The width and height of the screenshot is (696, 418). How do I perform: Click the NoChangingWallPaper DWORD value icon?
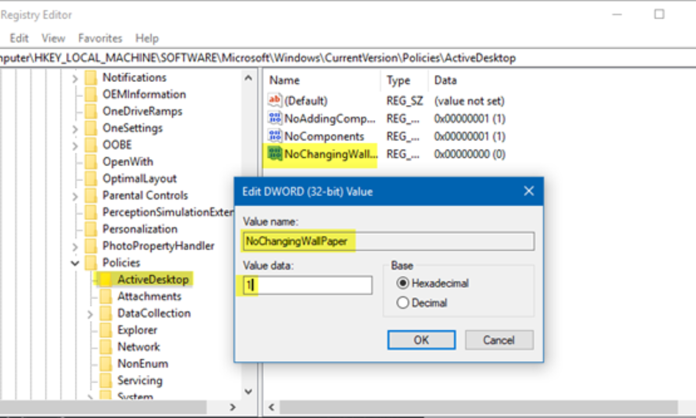tap(274, 154)
